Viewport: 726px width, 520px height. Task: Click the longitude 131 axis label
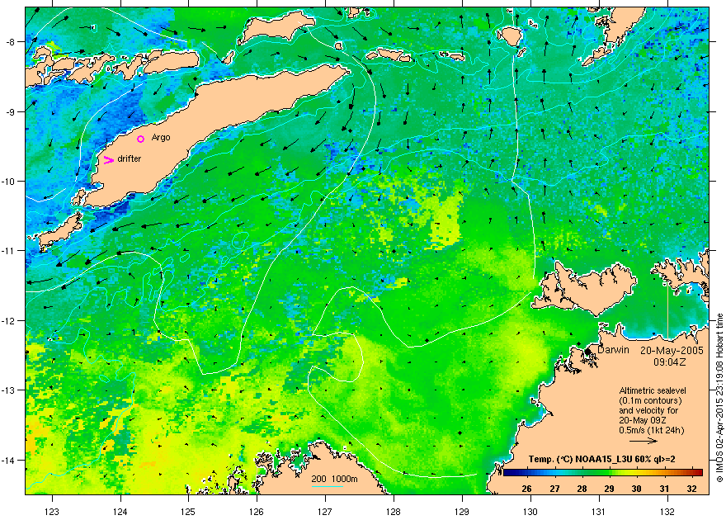click(599, 512)
